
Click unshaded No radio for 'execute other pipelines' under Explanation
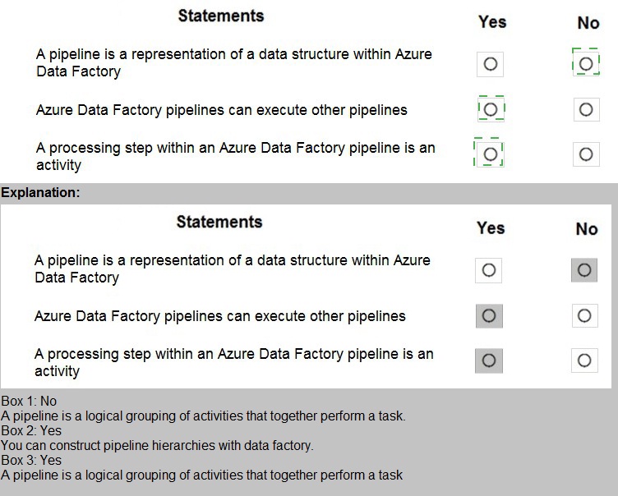tap(584, 316)
